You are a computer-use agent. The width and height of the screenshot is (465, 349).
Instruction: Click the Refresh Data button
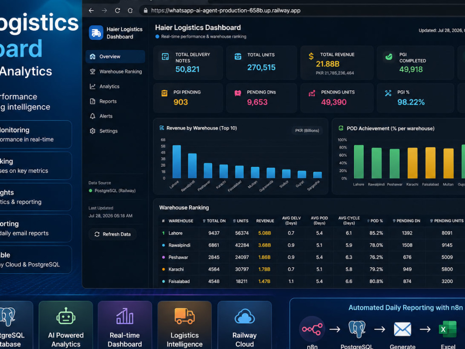click(113, 234)
